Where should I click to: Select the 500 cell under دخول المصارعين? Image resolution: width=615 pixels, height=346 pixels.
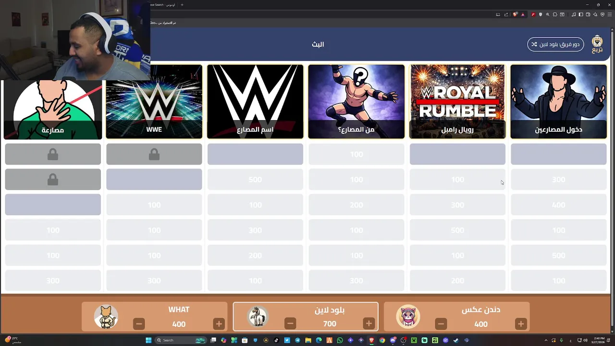558,255
